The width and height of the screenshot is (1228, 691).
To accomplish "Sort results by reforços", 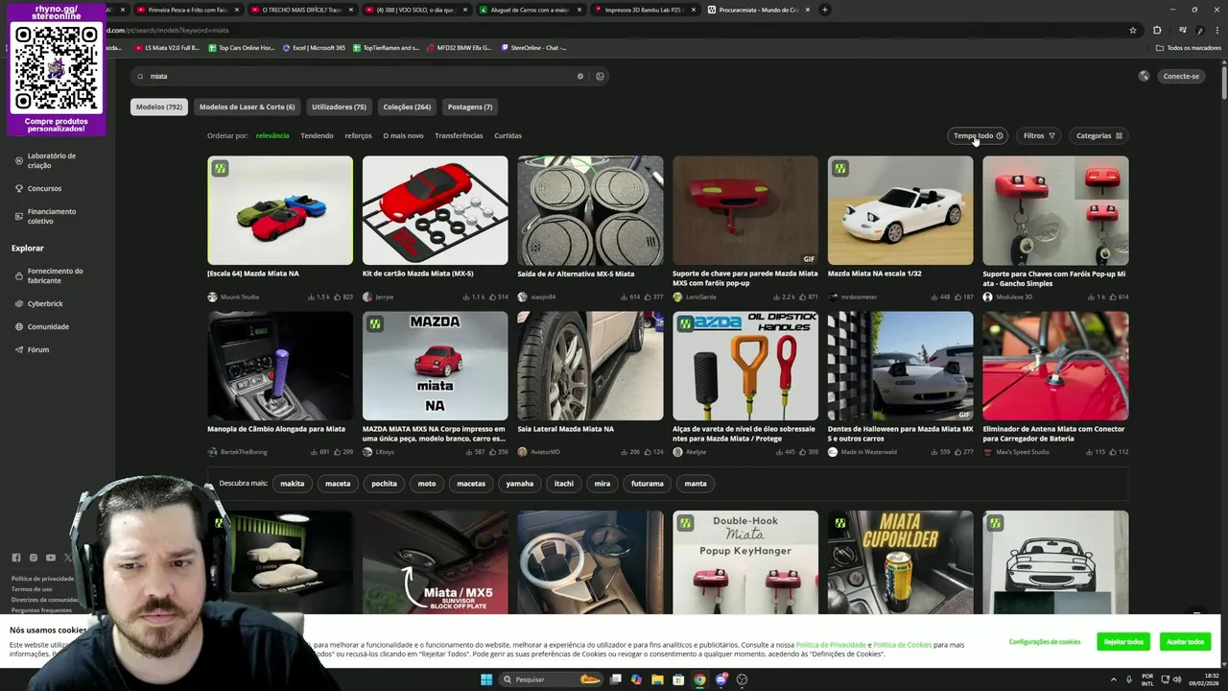I will point(358,135).
